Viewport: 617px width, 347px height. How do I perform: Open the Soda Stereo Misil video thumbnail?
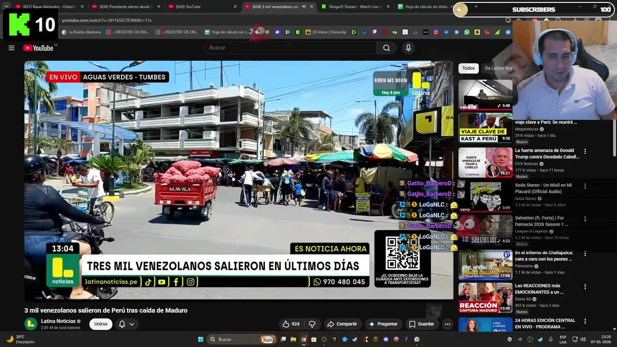pyautogui.click(x=485, y=196)
